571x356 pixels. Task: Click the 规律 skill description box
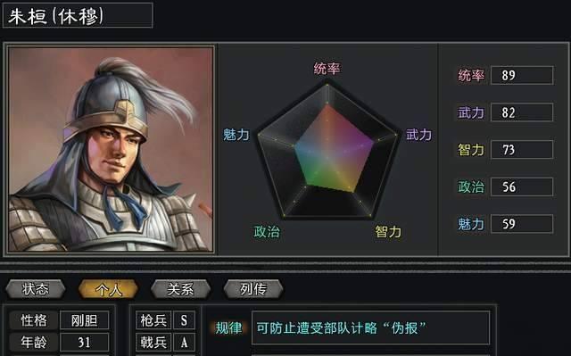(x=370, y=327)
